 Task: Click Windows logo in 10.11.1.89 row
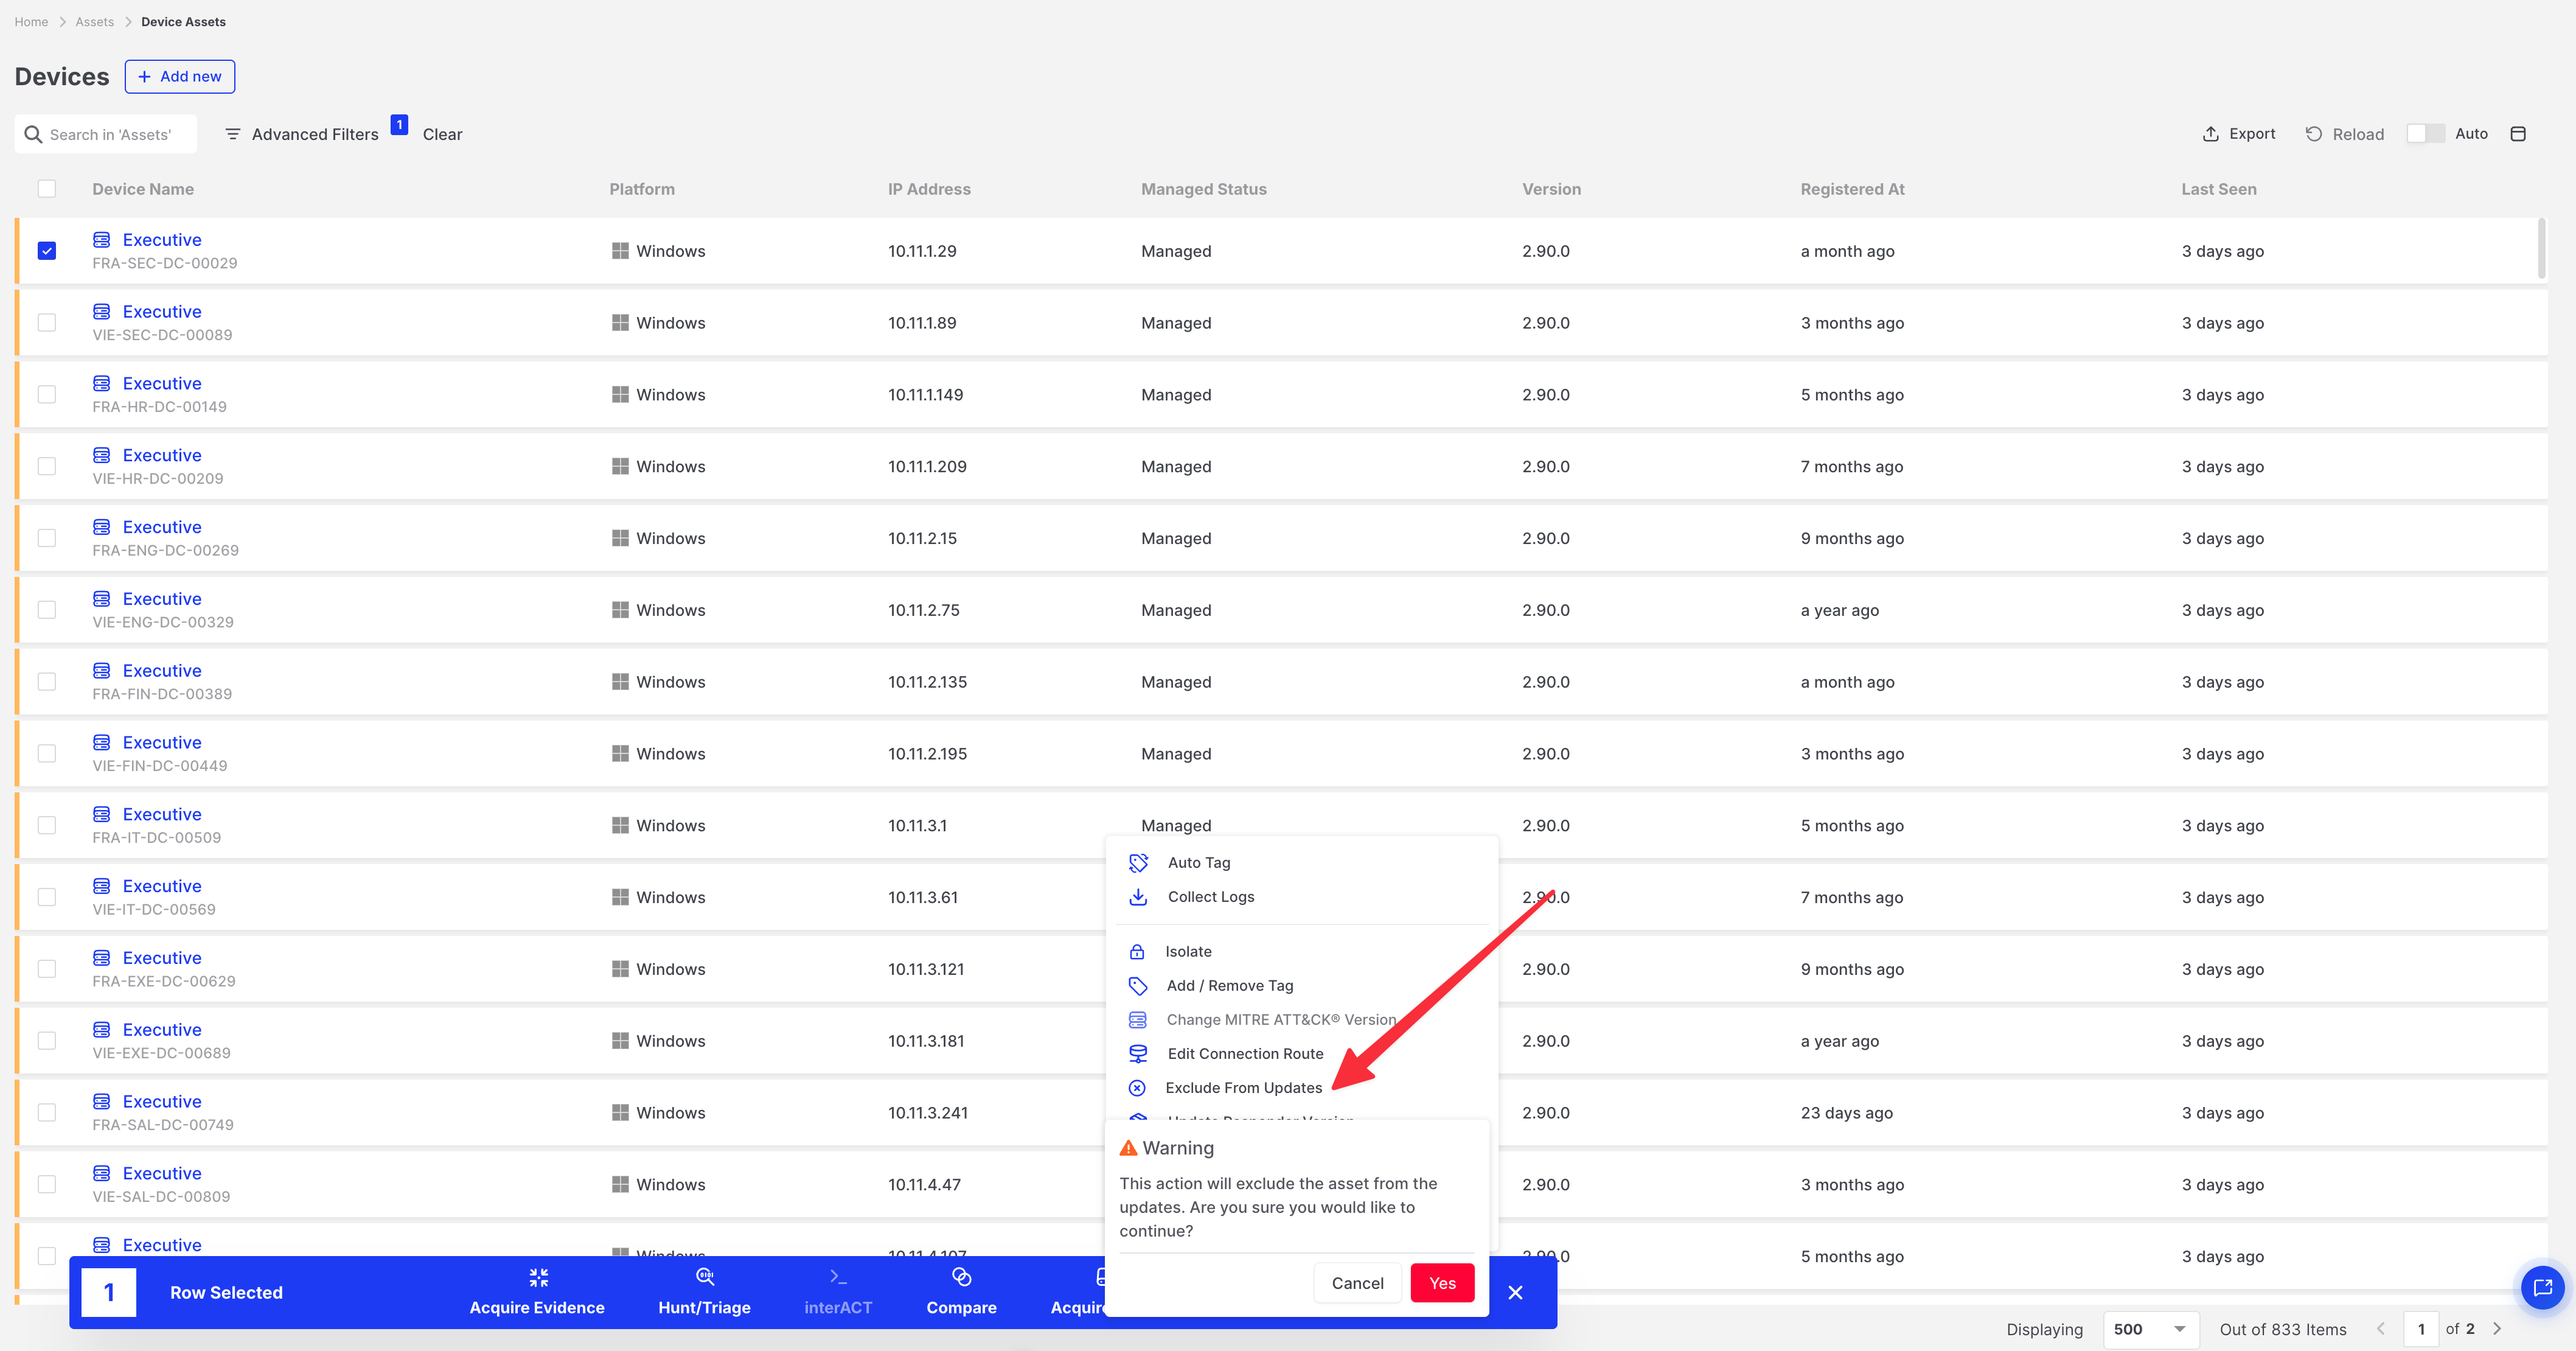[x=620, y=323]
